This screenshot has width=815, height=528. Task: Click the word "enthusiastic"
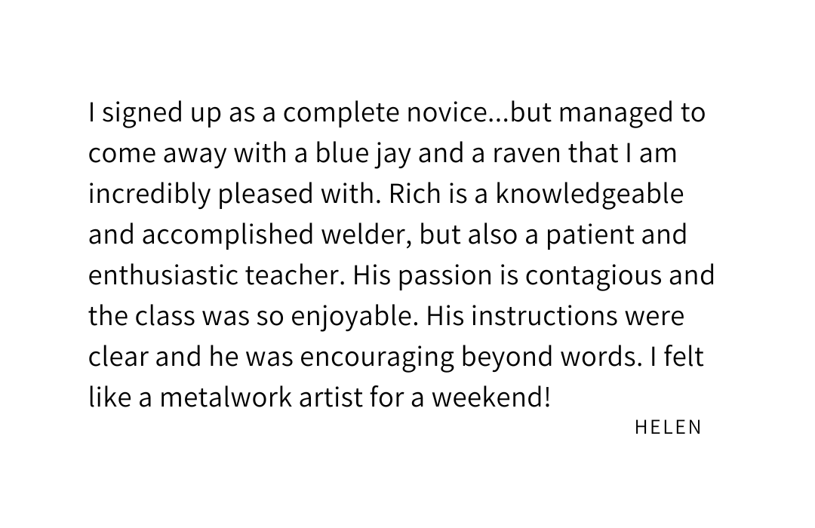pos(163,275)
